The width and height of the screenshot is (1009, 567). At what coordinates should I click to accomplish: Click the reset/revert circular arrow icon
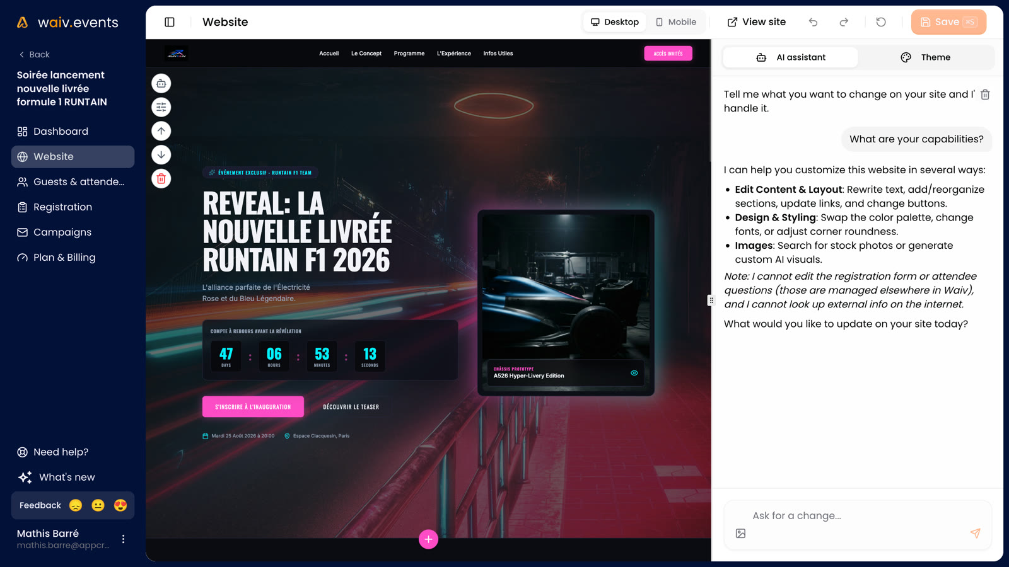(x=881, y=22)
